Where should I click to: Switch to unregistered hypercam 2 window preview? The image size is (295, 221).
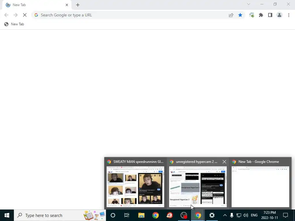(x=198, y=186)
